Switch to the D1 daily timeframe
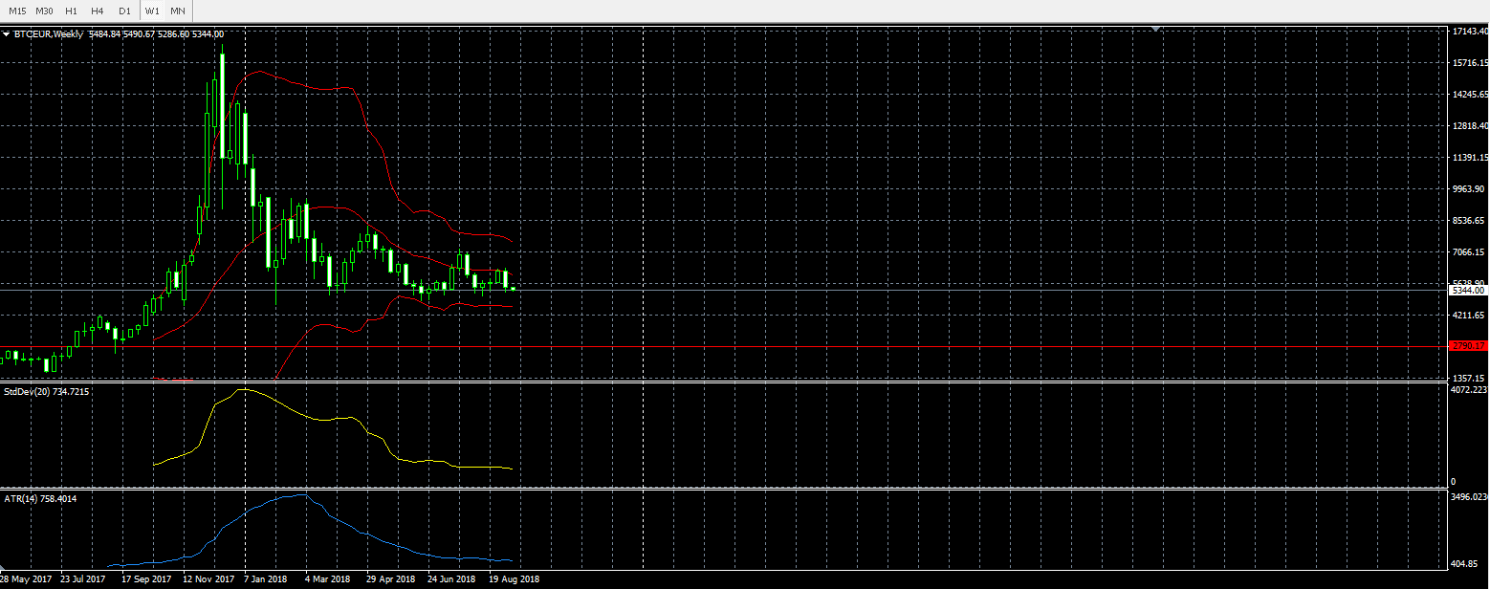 point(124,11)
